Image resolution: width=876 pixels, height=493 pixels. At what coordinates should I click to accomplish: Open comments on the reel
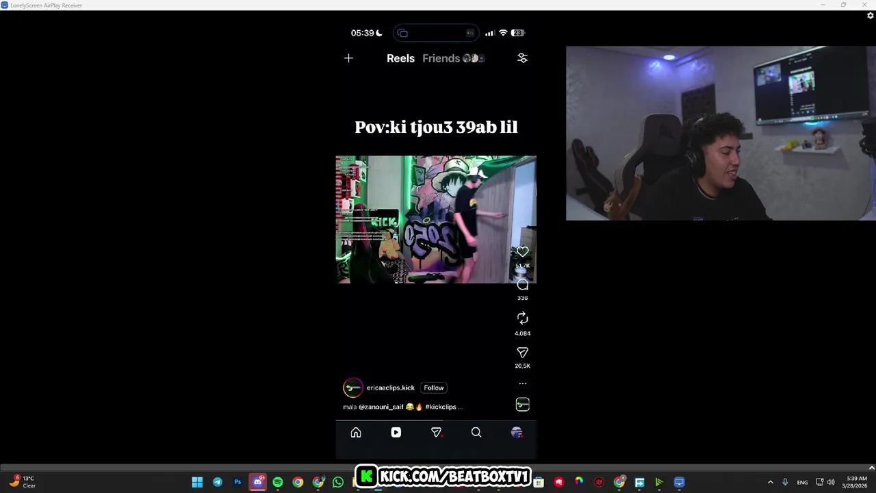[522, 285]
